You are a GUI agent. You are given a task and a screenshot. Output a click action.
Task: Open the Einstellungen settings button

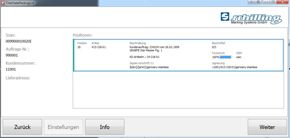(x=64, y=127)
